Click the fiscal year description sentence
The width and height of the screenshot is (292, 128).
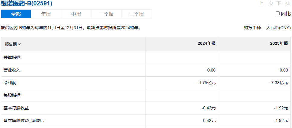71,28
